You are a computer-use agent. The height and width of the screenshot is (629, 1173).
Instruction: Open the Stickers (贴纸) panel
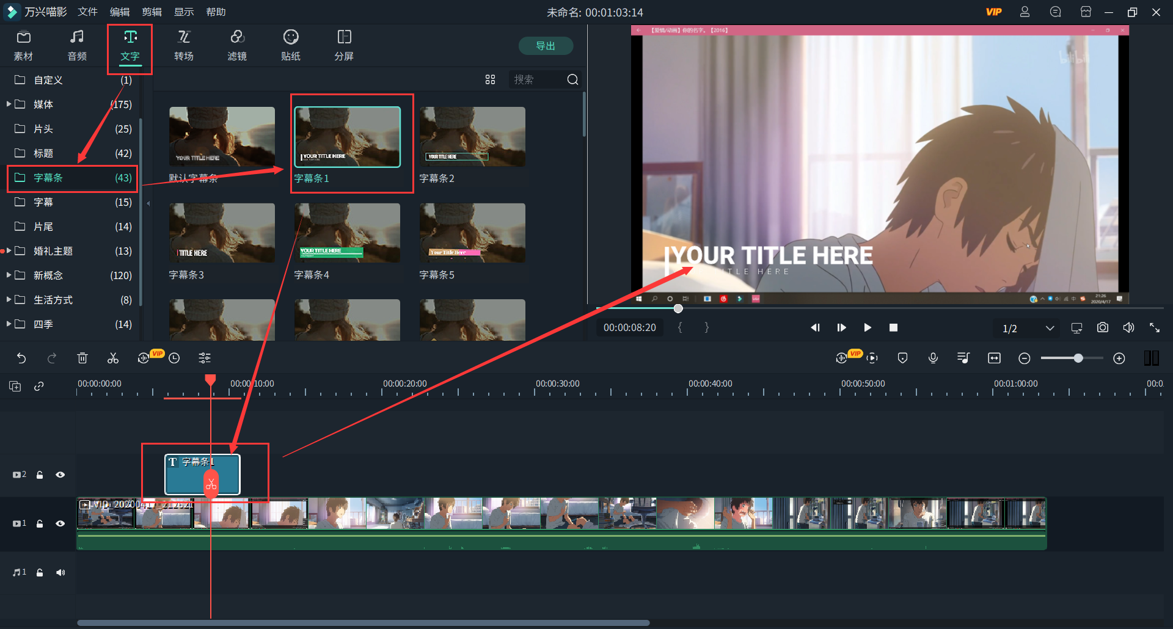pyautogui.click(x=291, y=46)
